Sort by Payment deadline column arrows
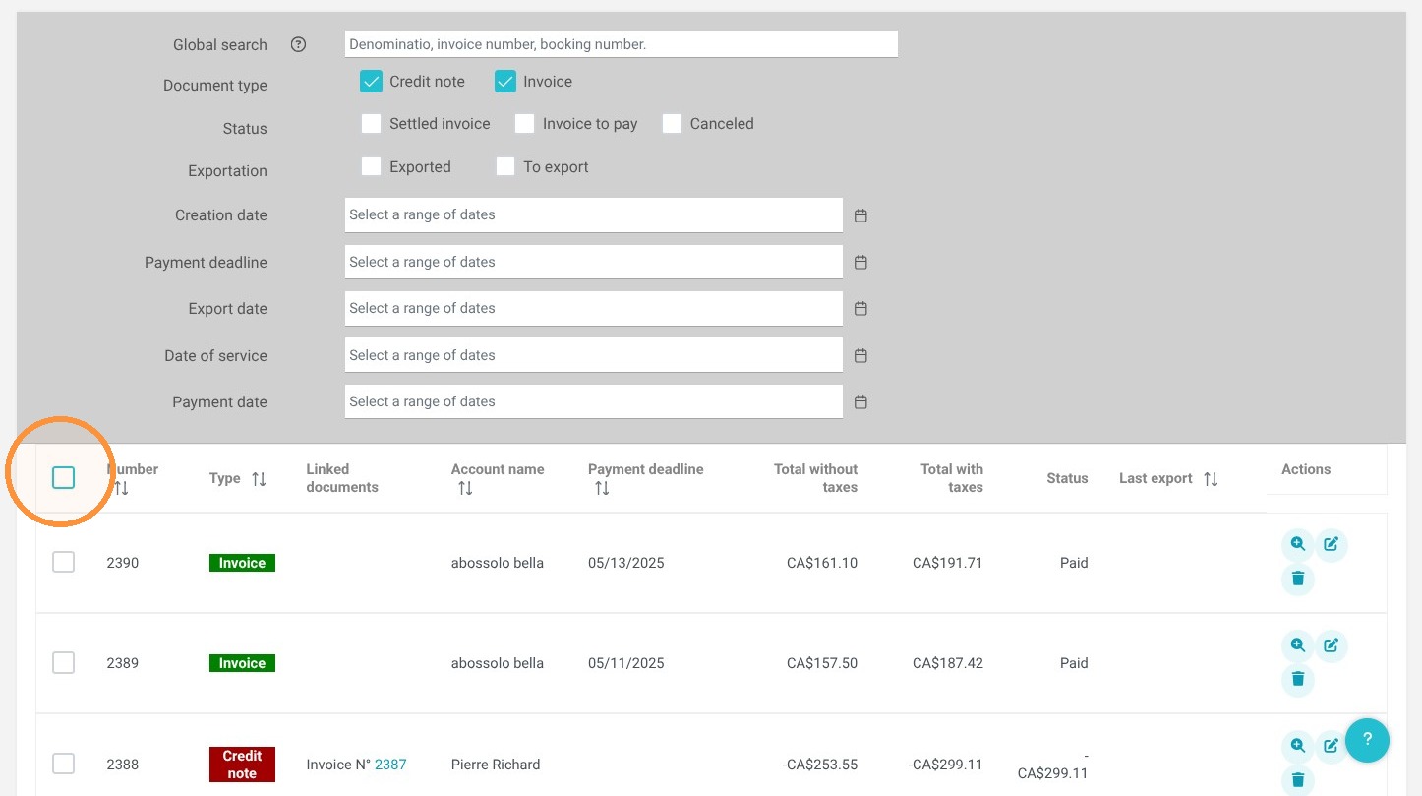This screenshot has width=1422, height=796. 602,488
